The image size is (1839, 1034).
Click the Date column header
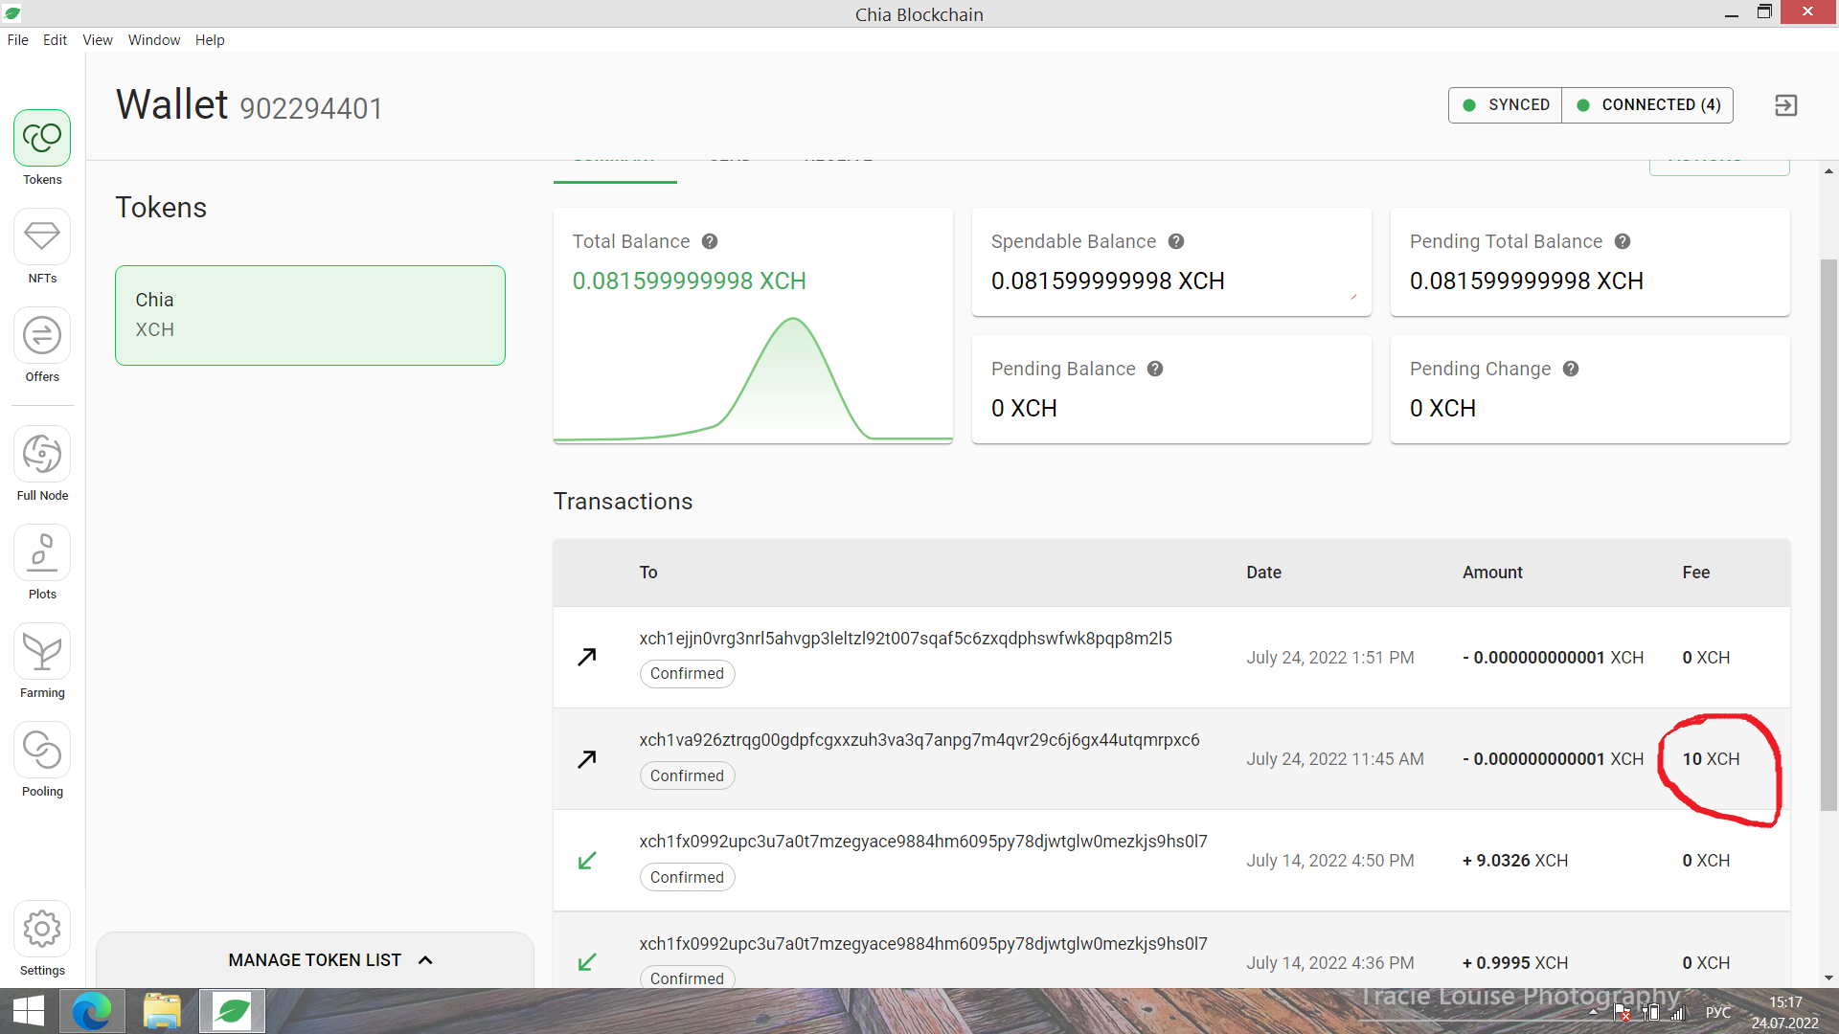click(1263, 573)
